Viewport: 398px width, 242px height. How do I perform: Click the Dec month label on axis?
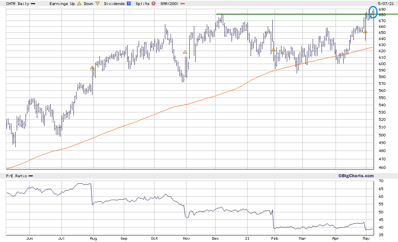tap(215, 239)
